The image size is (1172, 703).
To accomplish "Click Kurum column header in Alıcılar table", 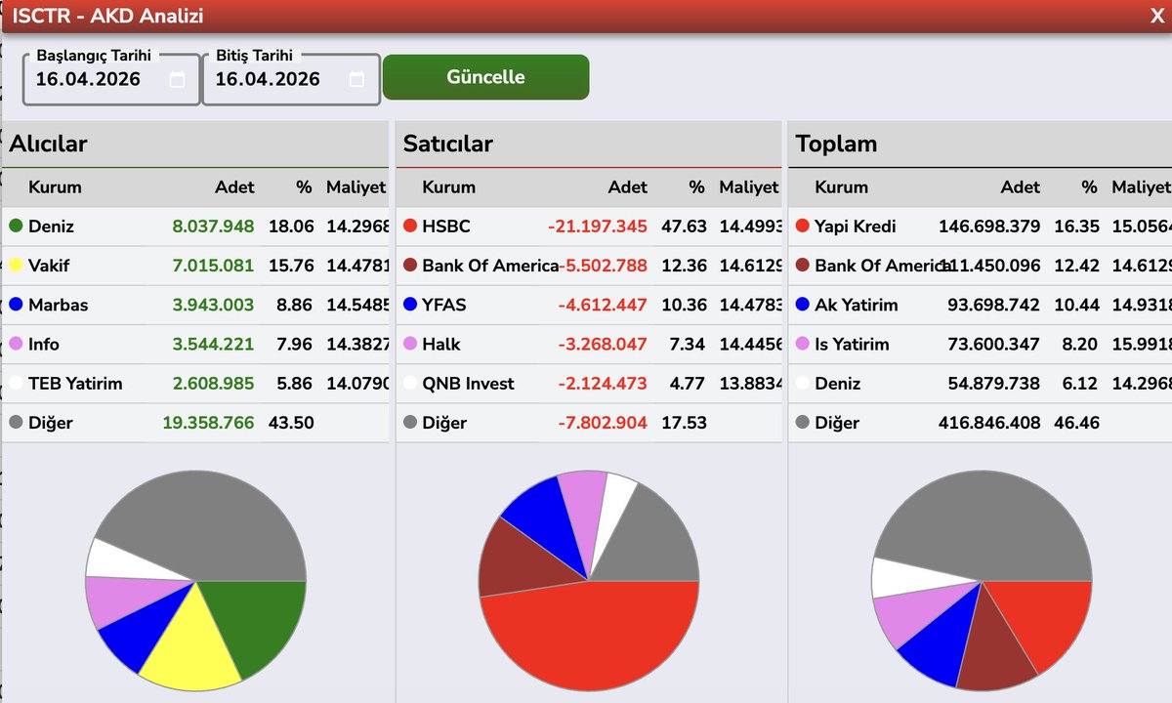I will pyautogui.click(x=55, y=186).
